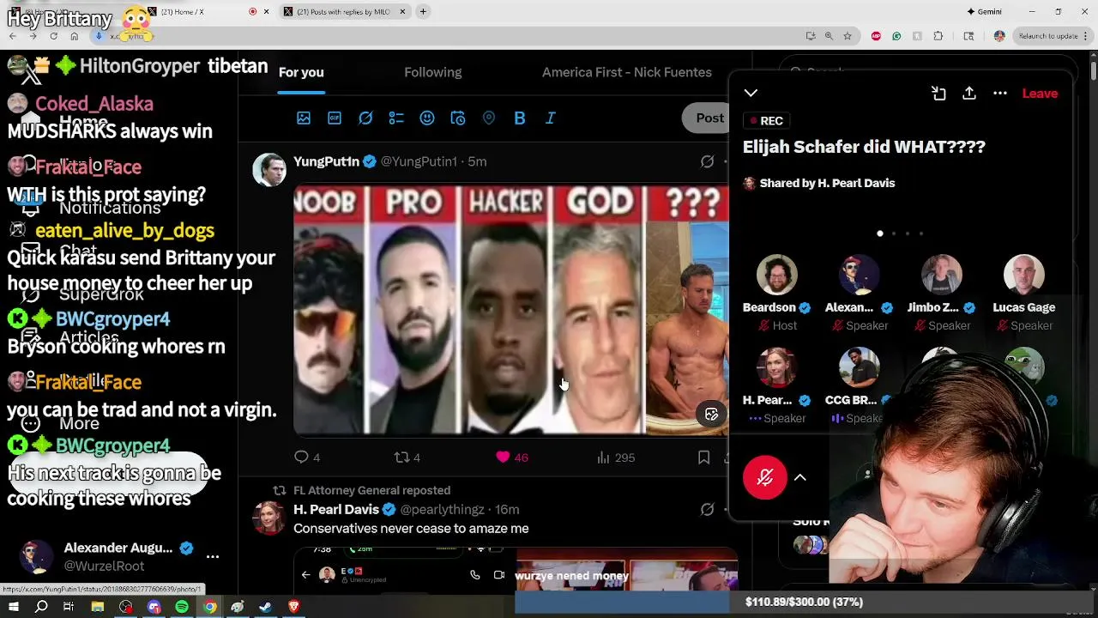Collapse the Space panel with chevron
Screen dimensions: 1098x618
(x=751, y=93)
